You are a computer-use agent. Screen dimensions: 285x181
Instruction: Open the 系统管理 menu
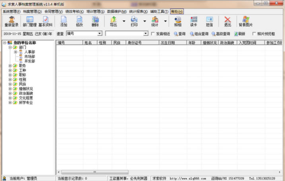tap(12, 12)
